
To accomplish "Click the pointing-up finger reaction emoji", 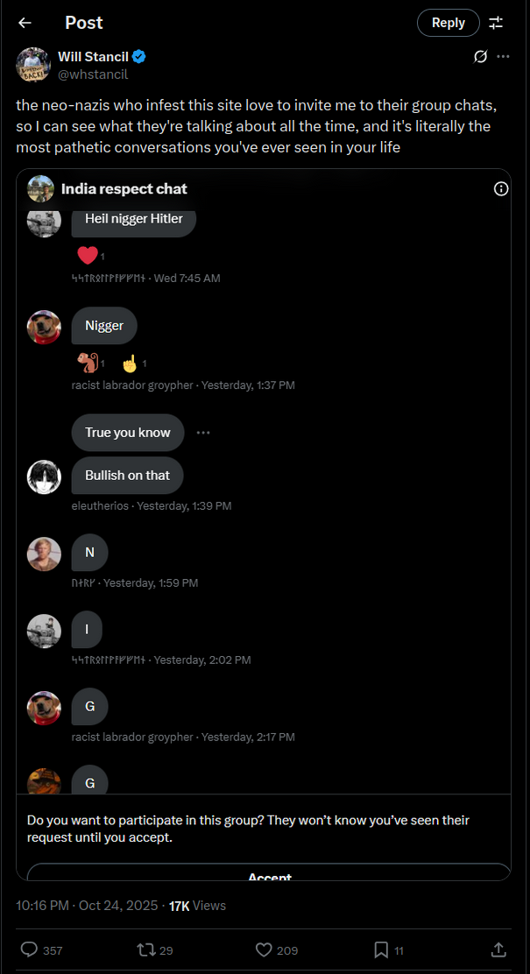I will [x=130, y=363].
